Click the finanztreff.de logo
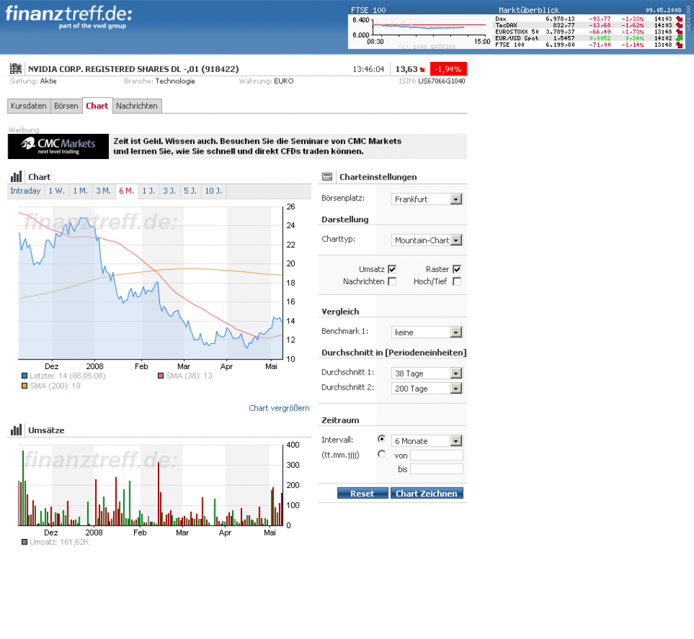This screenshot has height=639, width=694. [x=69, y=16]
